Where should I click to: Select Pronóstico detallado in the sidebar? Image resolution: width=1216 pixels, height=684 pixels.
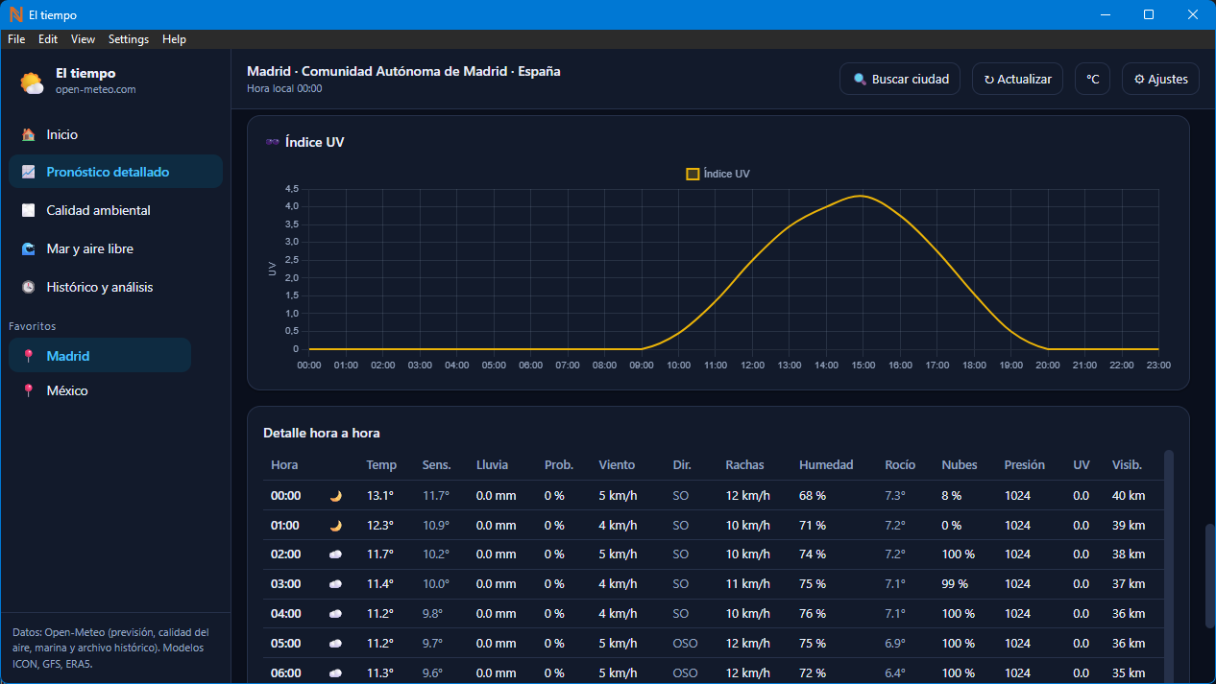pyautogui.click(x=115, y=173)
